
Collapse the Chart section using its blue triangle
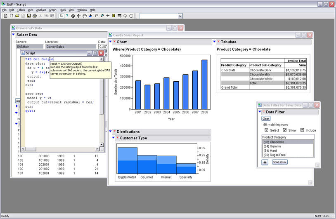coord(110,42)
